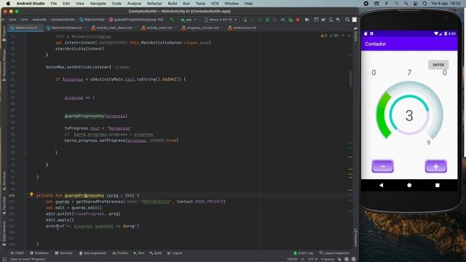Viewport: 466px width, 262px height.
Task: Open activity_main_datos.xml editor tab
Action: point(114,28)
